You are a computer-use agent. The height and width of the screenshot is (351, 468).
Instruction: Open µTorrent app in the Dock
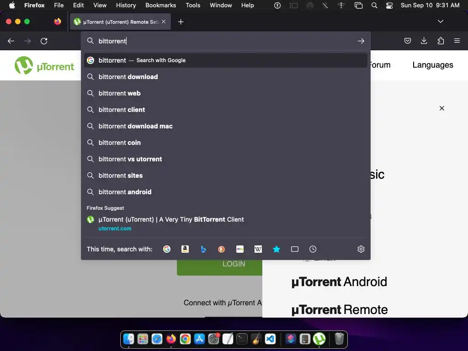point(319,339)
